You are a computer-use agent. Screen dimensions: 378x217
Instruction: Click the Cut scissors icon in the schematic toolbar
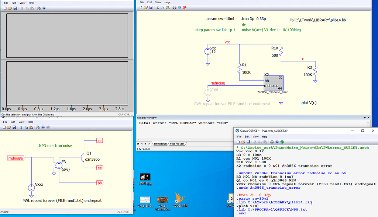coord(158,7)
